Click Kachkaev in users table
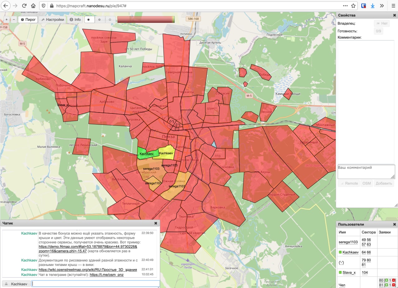The width and height of the screenshot is (398, 288). (351, 252)
